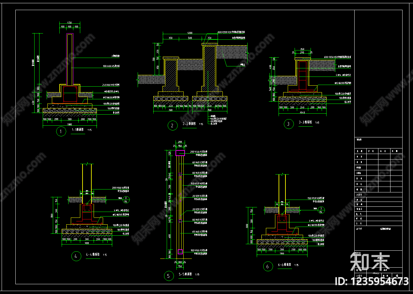Screen dimensions: 413x294
Task: Click the circled number 5 section marker
Action: point(168,276)
